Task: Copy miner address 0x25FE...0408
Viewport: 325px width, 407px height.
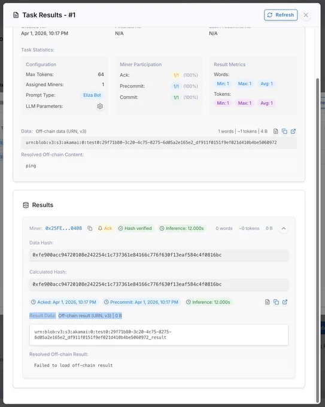Action: (90, 229)
